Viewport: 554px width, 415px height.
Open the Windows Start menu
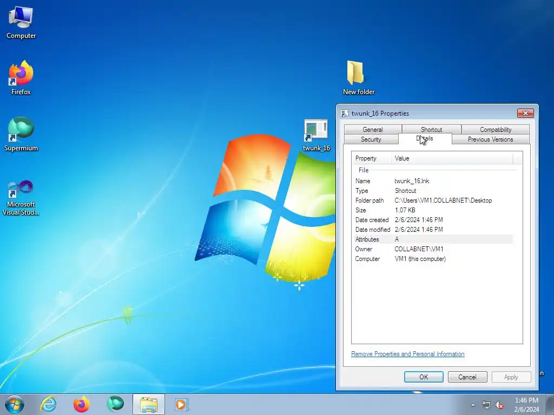(x=15, y=404)
